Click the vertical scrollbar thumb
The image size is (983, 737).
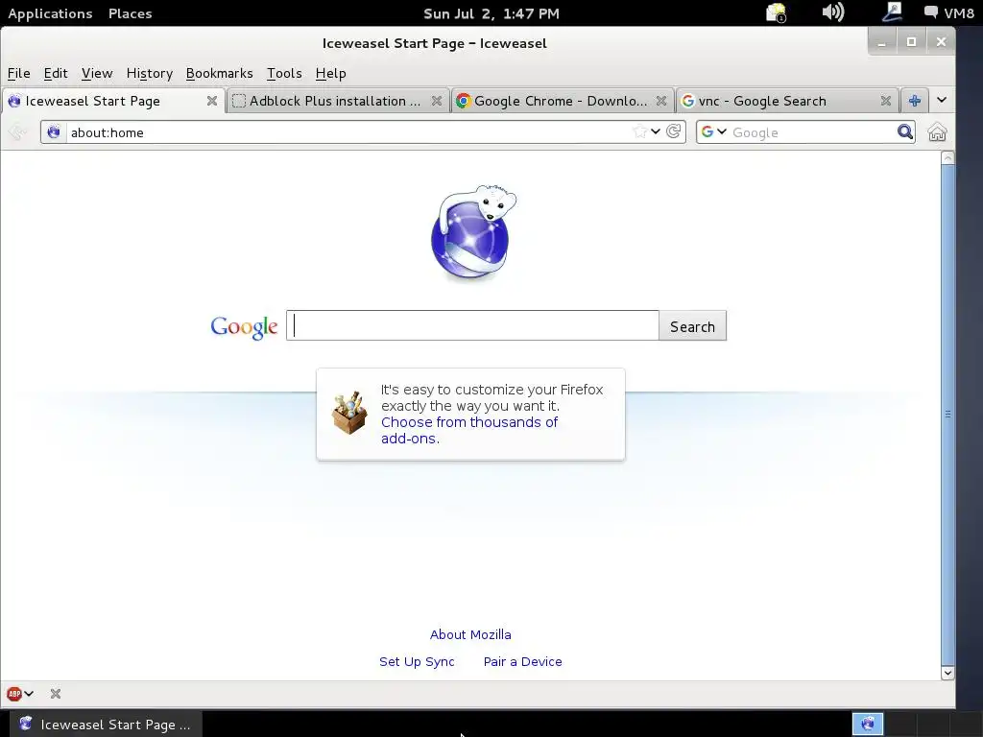pos(947,415)
